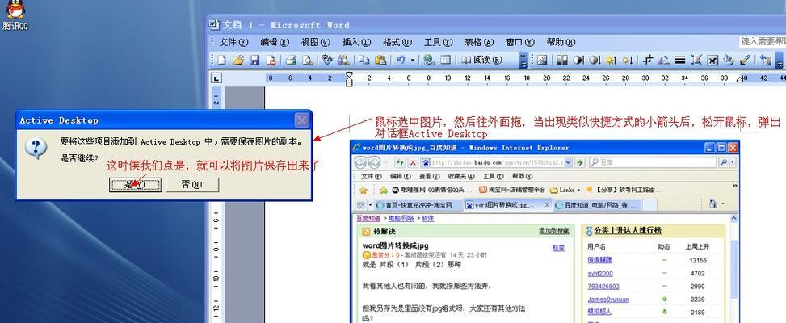Click the username link syht2000
The width and height of the screenshot is (786, 323).
pos(600,274)
